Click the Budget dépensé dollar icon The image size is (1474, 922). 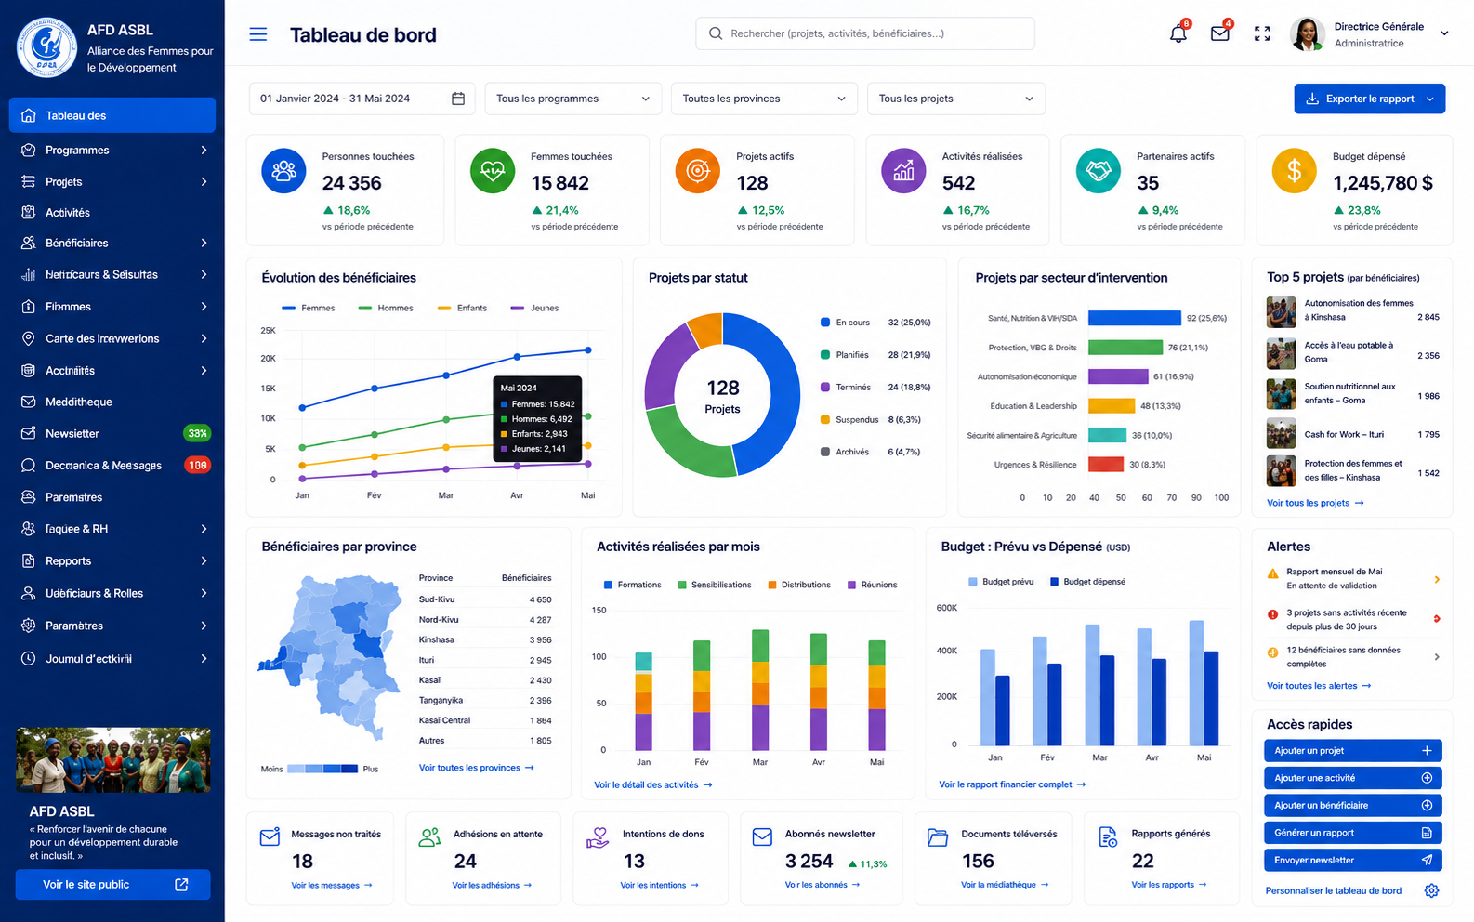pyautogui.click(x=1294, y=170)
